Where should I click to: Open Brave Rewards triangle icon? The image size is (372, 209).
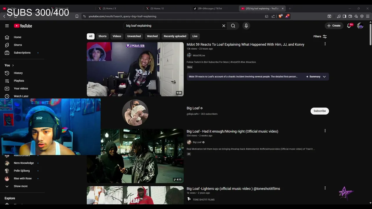287,16
